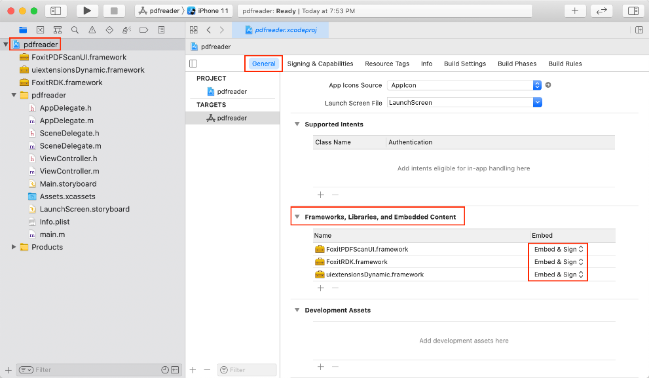Toggle the inspectors panel on right

pos(633,10)
